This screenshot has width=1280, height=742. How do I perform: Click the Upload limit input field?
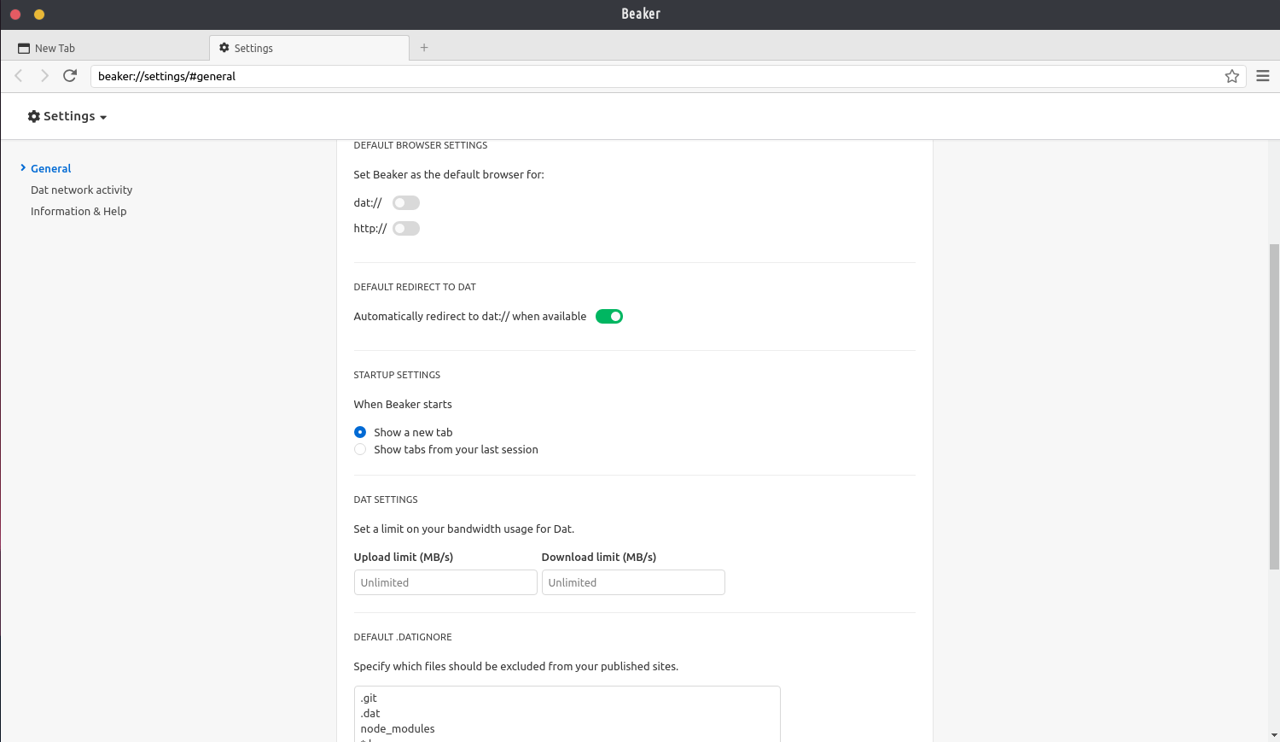point(445,582)
